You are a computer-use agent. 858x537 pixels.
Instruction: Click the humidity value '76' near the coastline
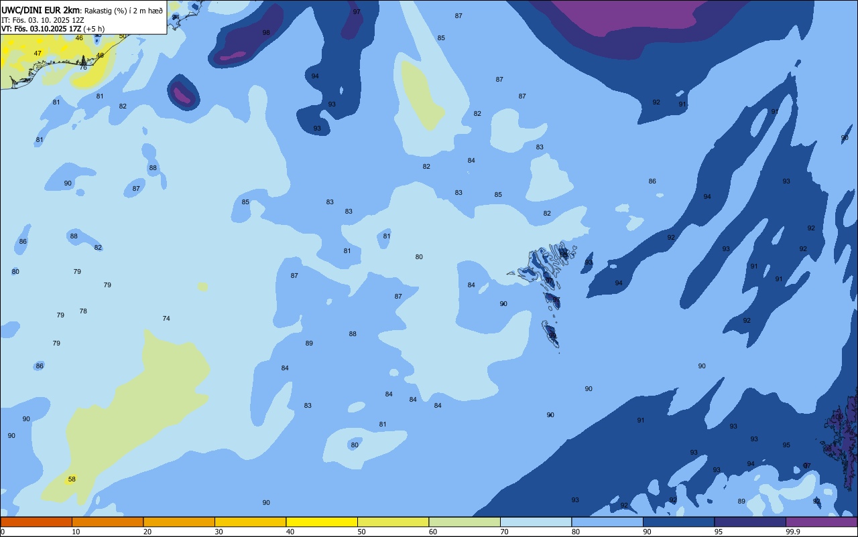[83, 68]
